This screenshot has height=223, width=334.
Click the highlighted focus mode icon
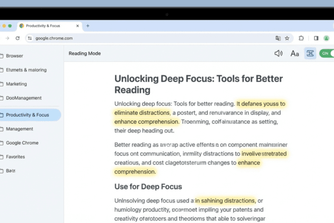coord(310,54)
